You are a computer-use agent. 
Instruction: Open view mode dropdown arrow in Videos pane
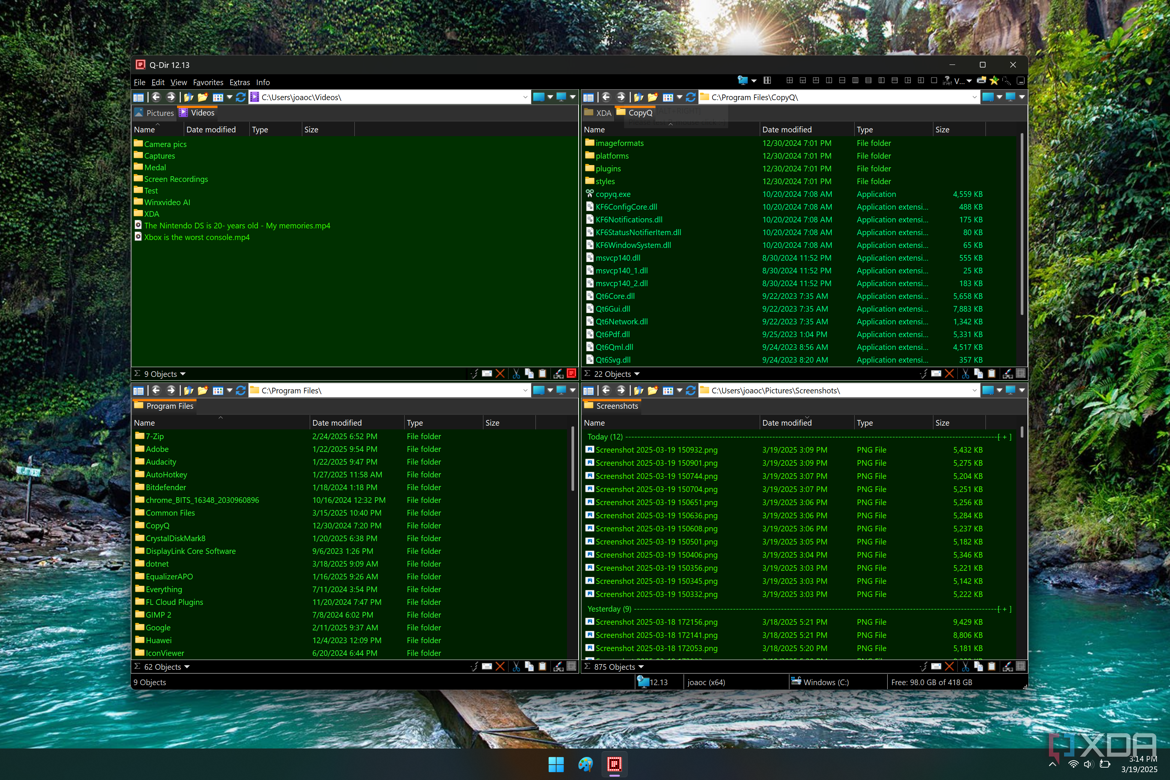point(230,97)
